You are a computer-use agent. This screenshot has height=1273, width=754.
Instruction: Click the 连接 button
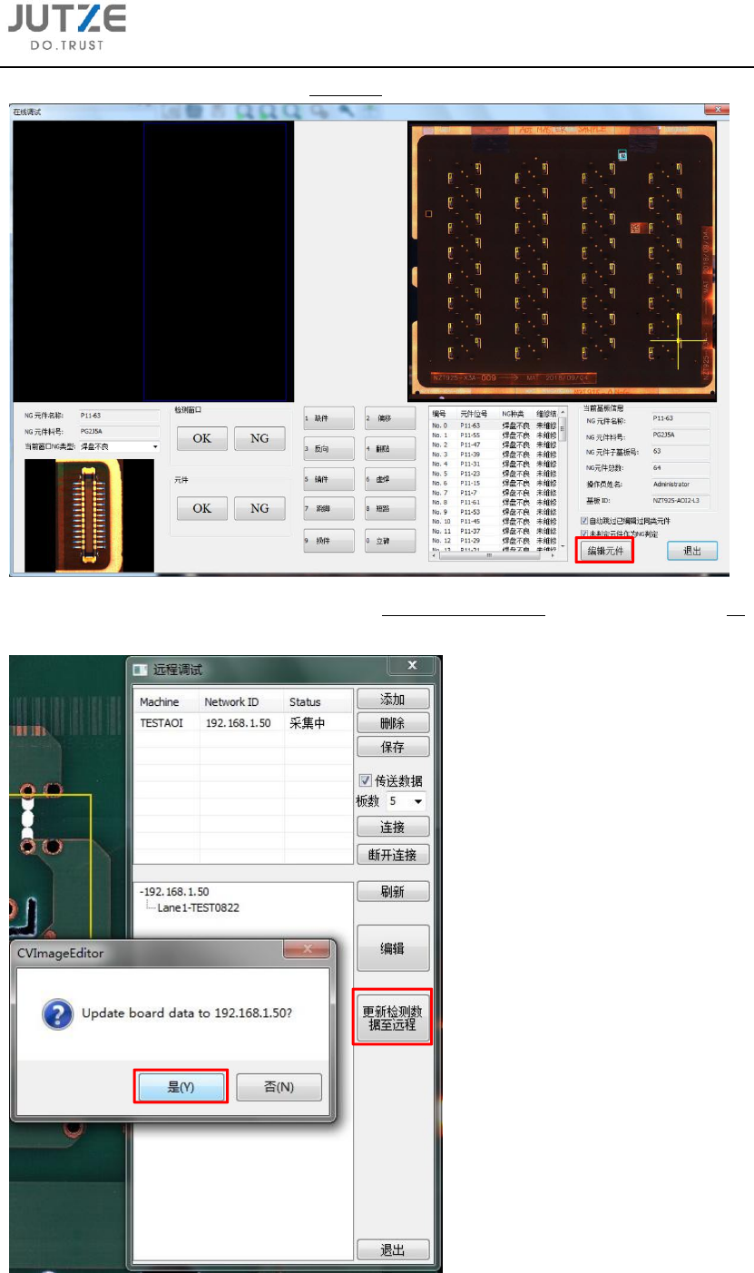point(393,827)
